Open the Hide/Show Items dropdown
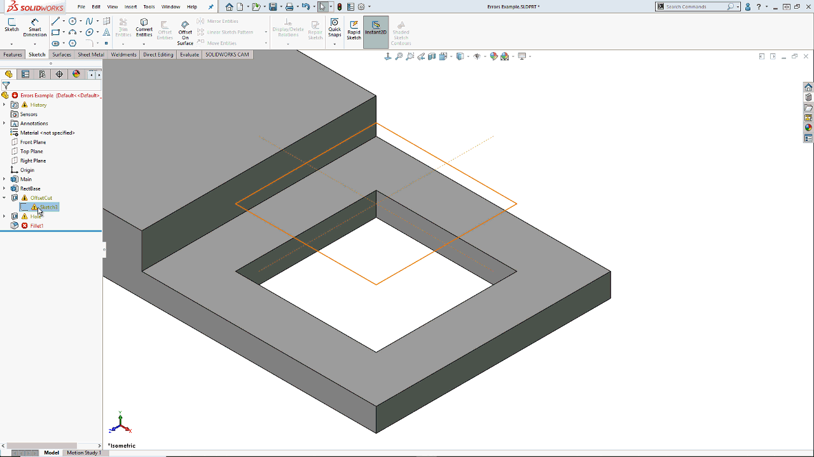 pyautogui.click(x=485, y=56)
